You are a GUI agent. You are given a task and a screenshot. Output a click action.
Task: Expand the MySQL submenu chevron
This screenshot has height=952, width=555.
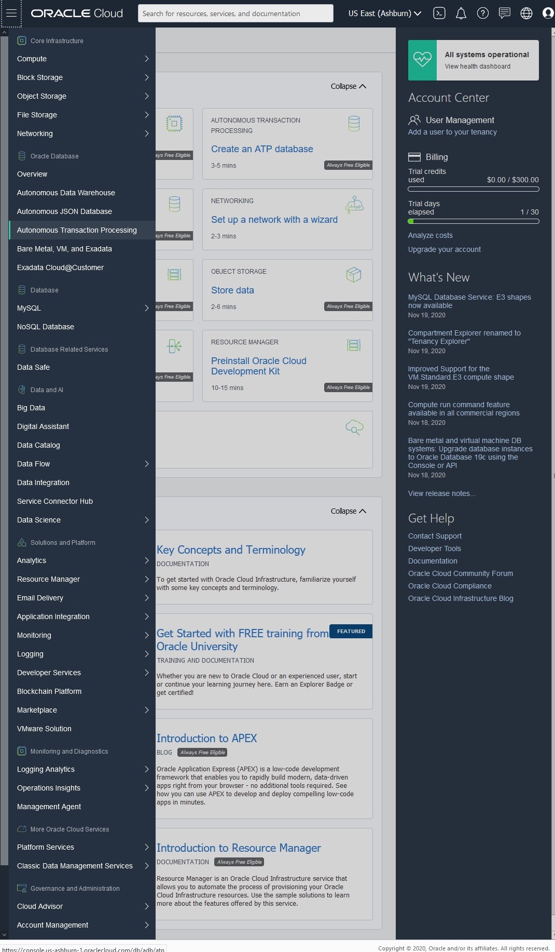(147, 308)
